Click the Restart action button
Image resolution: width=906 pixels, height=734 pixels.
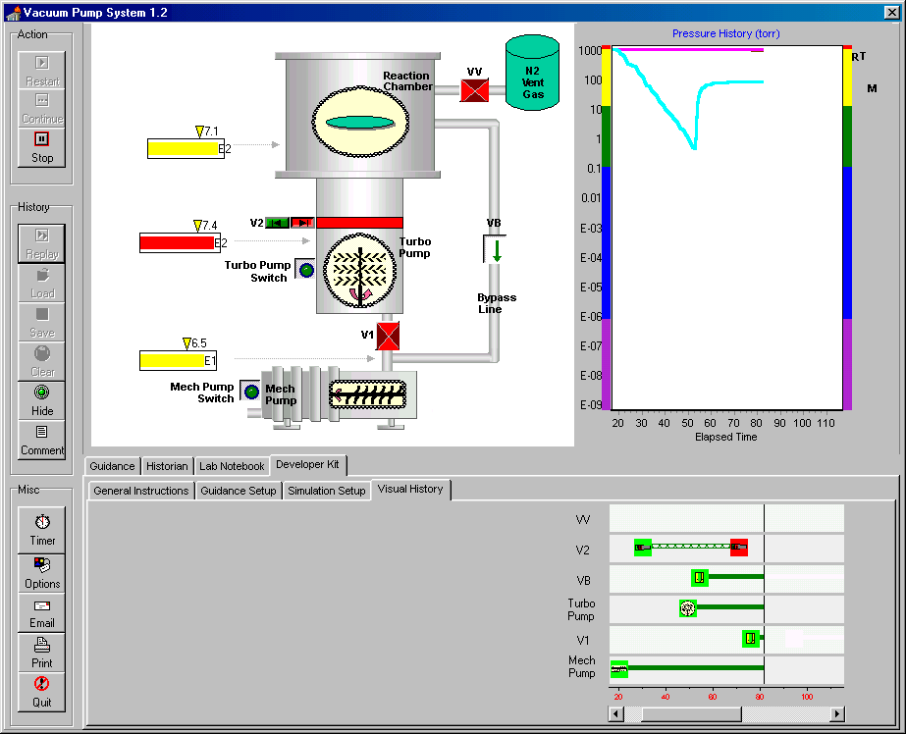(41, 71)
